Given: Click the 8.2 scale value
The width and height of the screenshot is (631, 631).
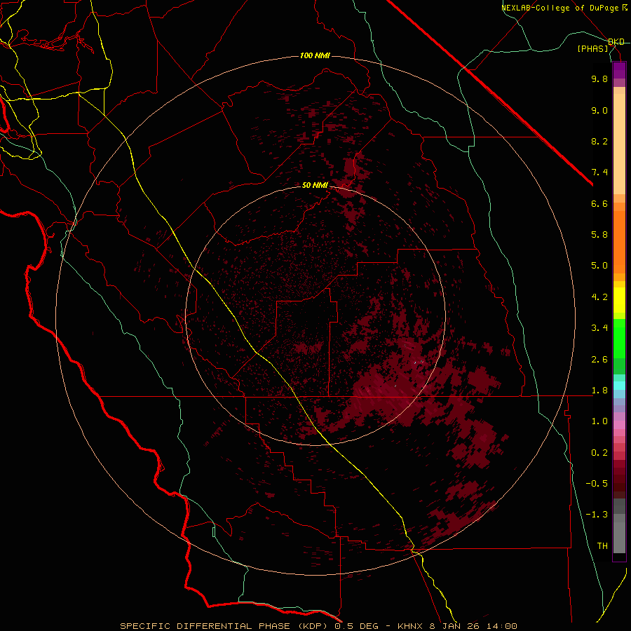Looking at the screenshot, I should point(599,141).
